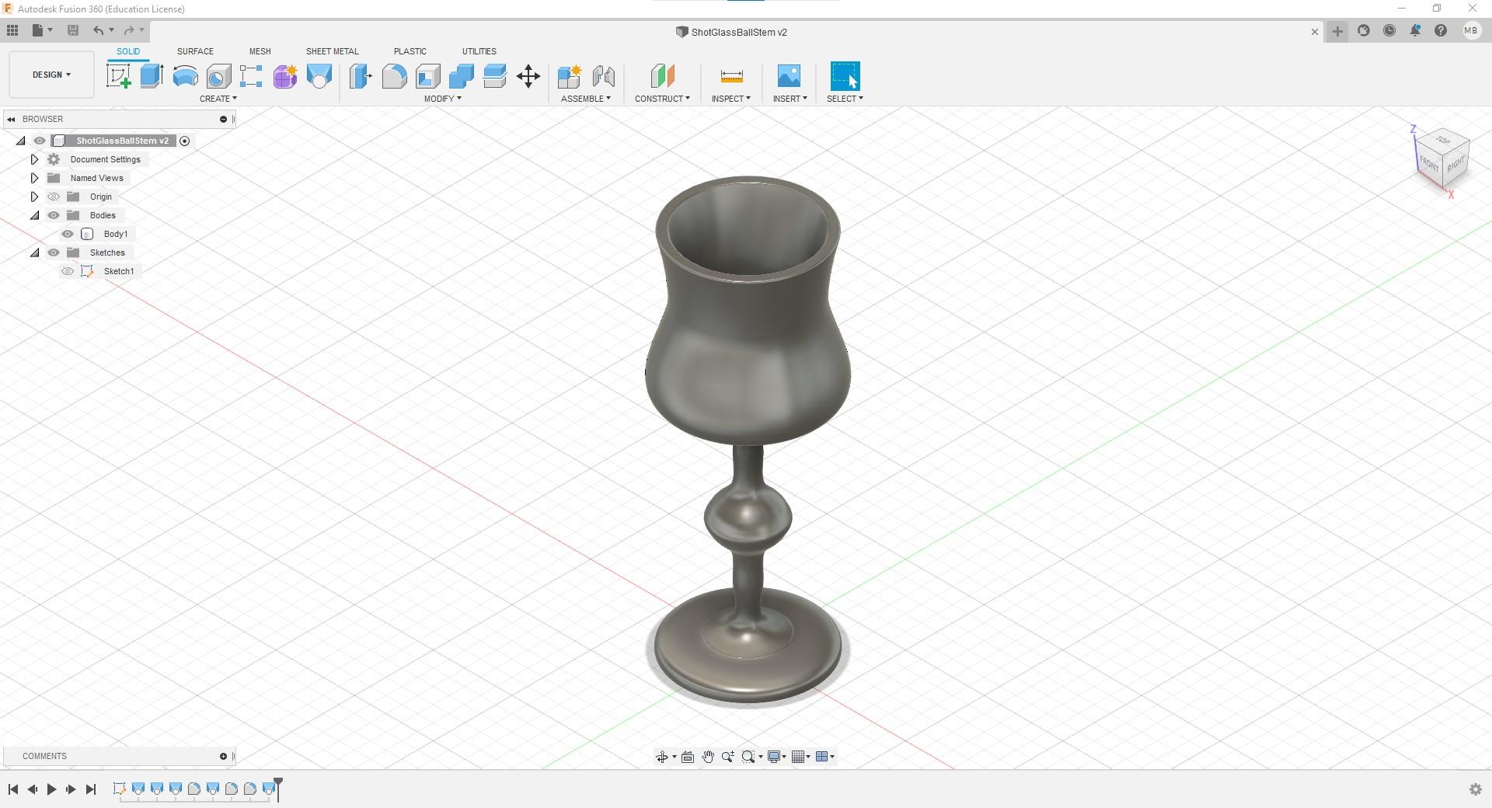Switch to the UTILITIES tab
The width and height of the screenshot is (1492, 808).
coord(479,51)
